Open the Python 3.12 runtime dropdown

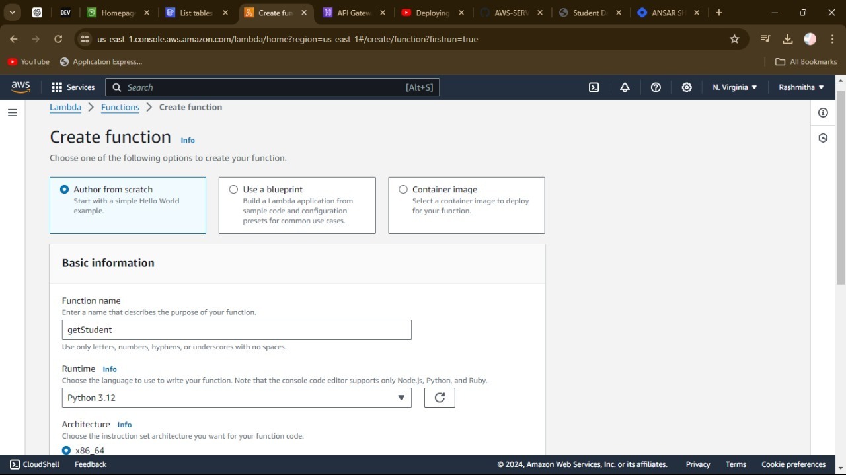(237, 398)
